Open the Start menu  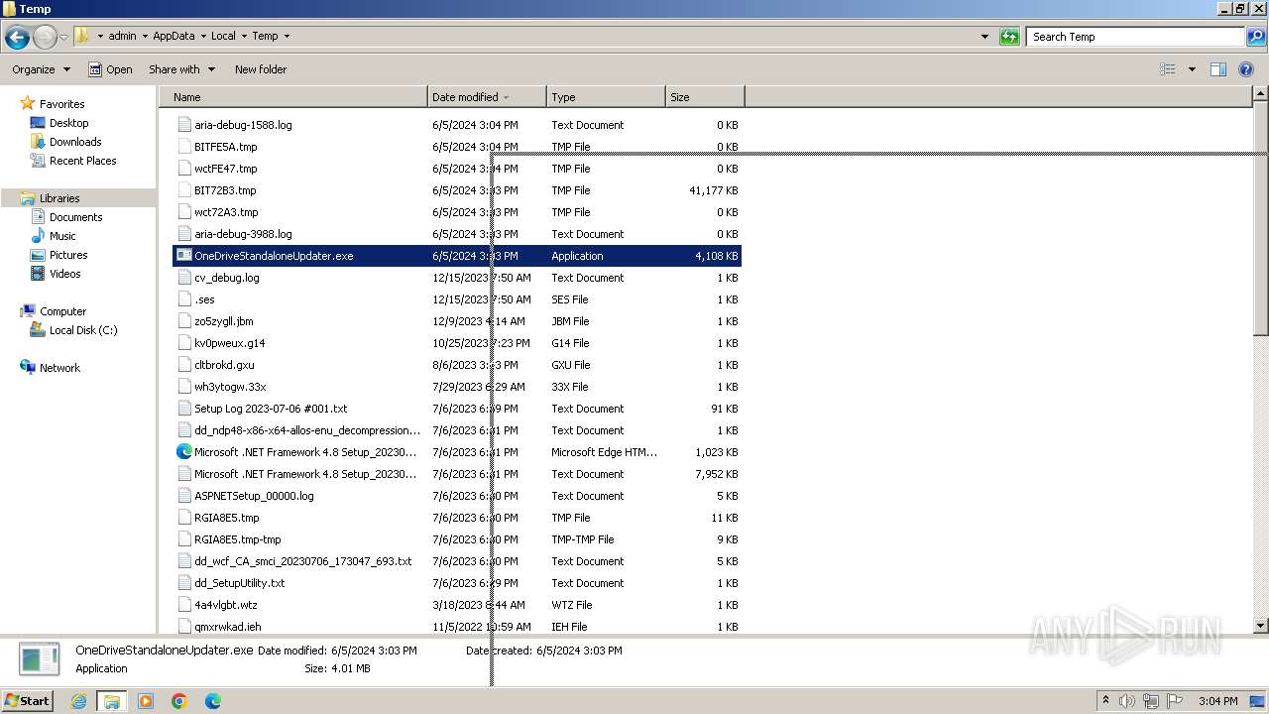click(x=28, y=701)
